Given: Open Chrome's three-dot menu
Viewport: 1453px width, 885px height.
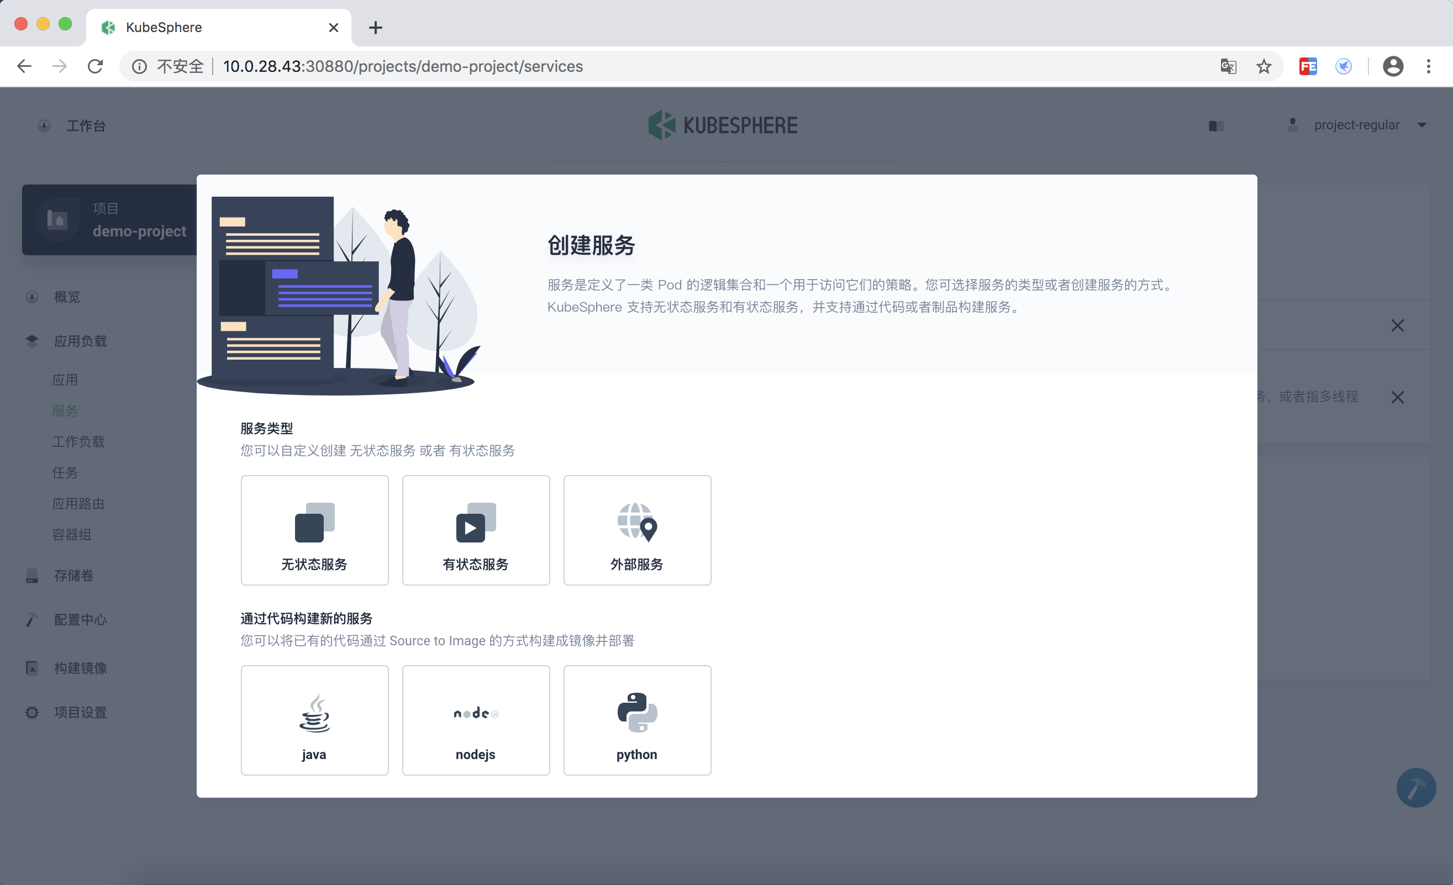Looking at the screenshot, I should (x=1428, y=67).
